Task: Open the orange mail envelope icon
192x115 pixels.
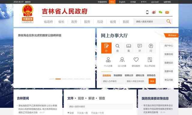Action: [167, 12]
